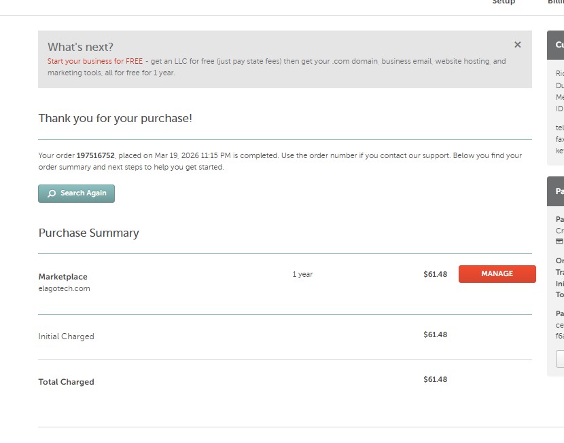Open the Setup menu item
The image size is (564, 443).
coord(504,3)
